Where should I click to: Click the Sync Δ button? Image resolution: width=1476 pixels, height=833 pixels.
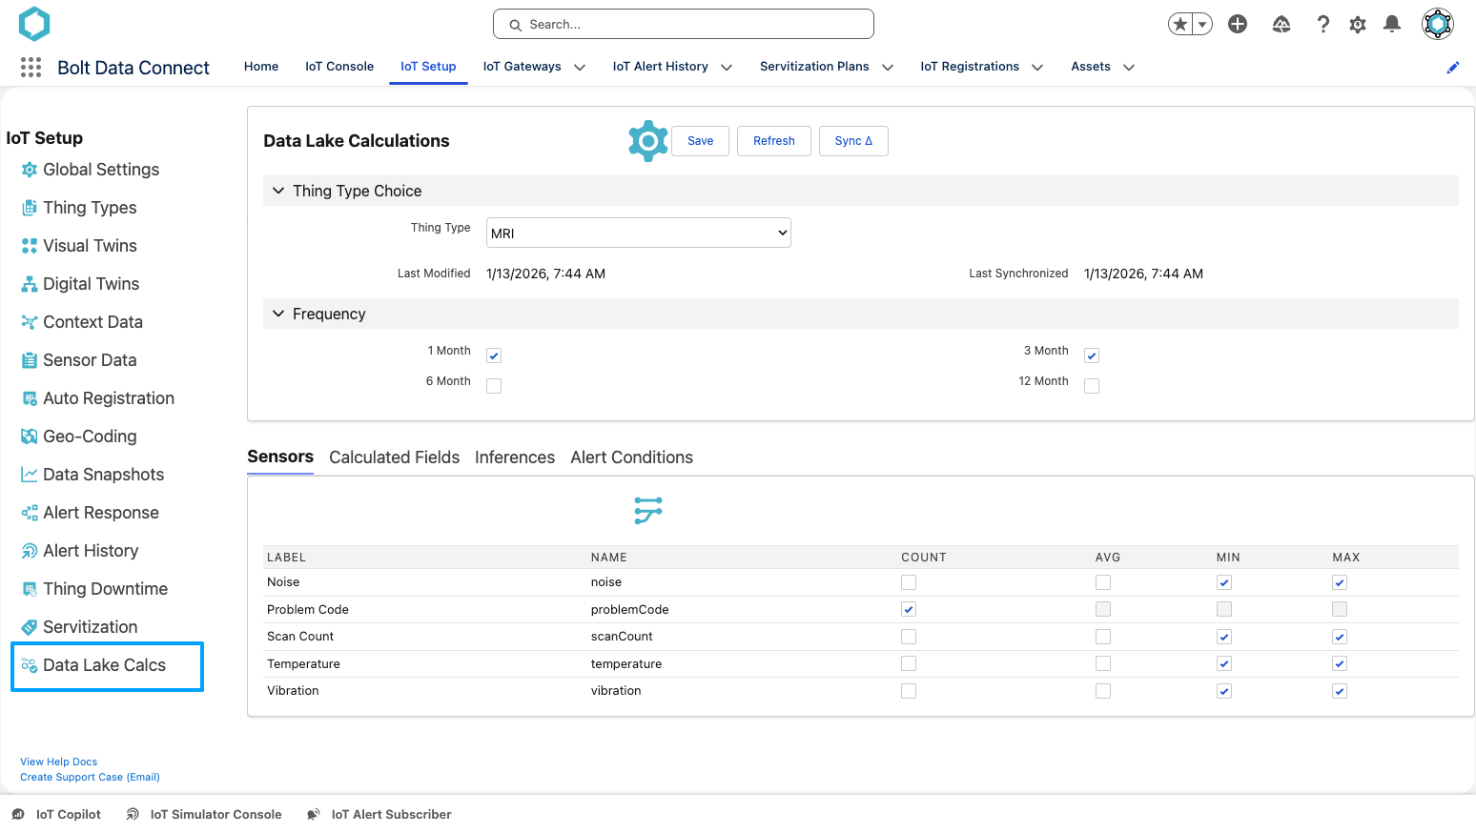pyautogui.click(x=853, y=141)
